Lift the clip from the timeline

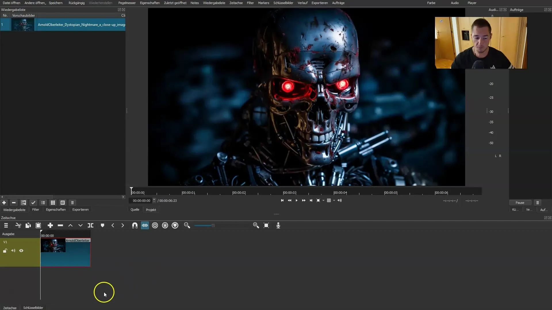pos(70,226)
